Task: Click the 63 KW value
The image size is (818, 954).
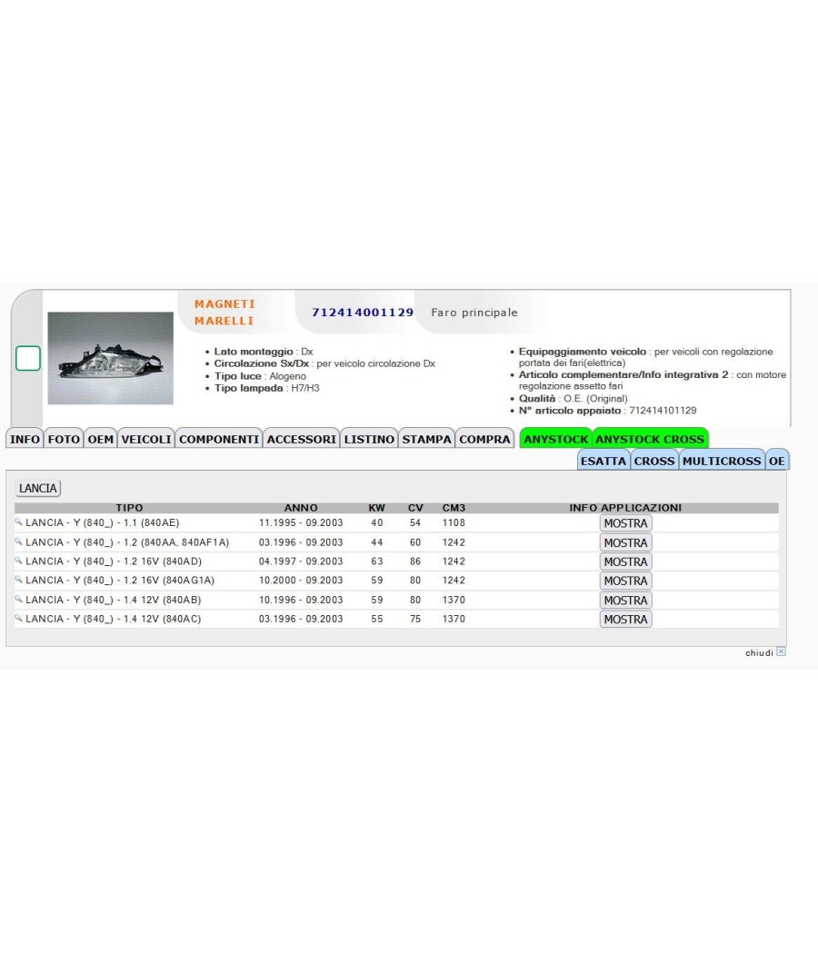Action: [377, 561]
